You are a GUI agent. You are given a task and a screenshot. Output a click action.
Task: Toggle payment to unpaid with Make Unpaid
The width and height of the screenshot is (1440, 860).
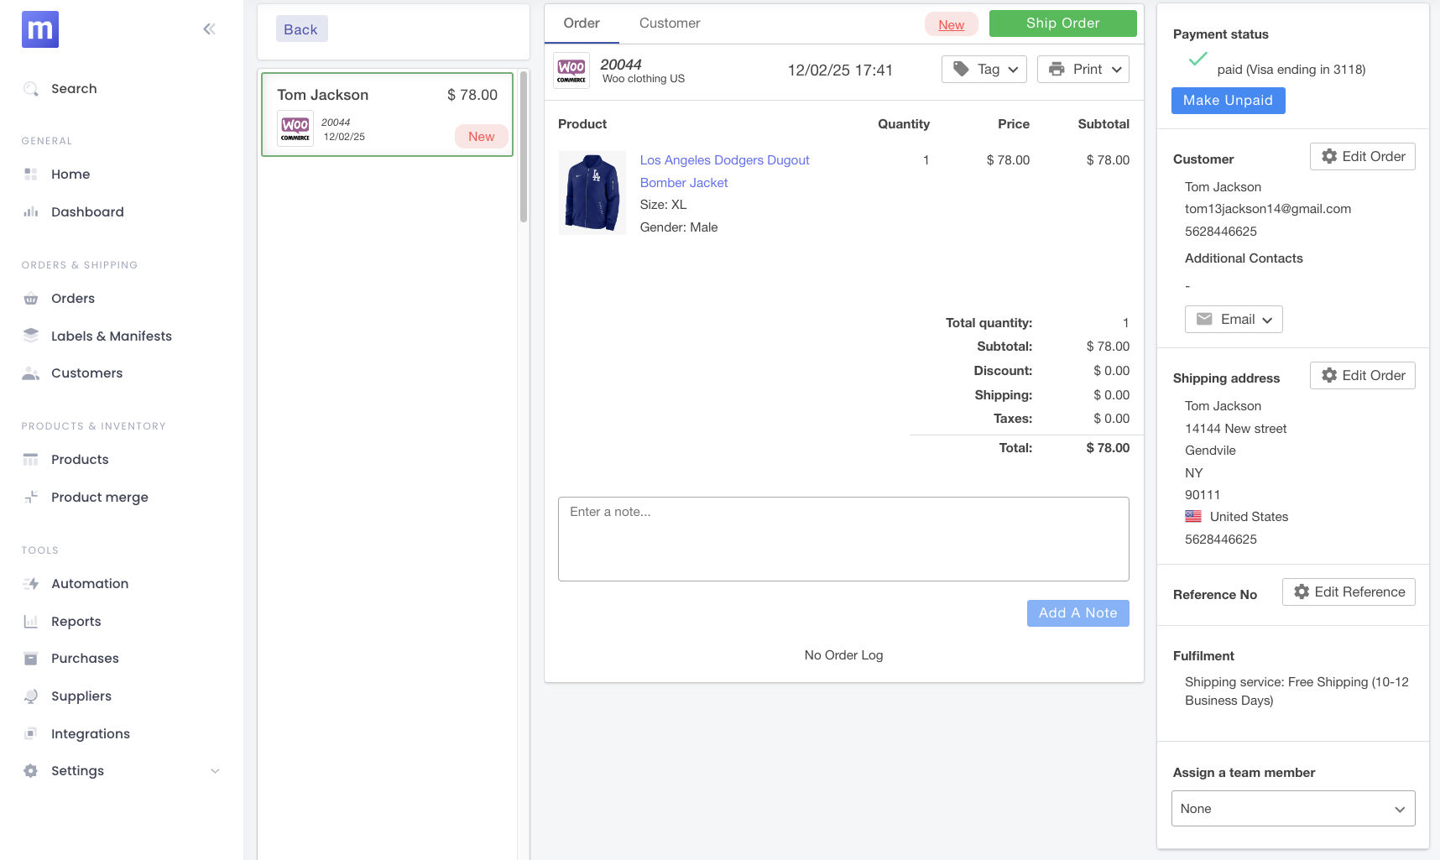tap(1228, 100)
